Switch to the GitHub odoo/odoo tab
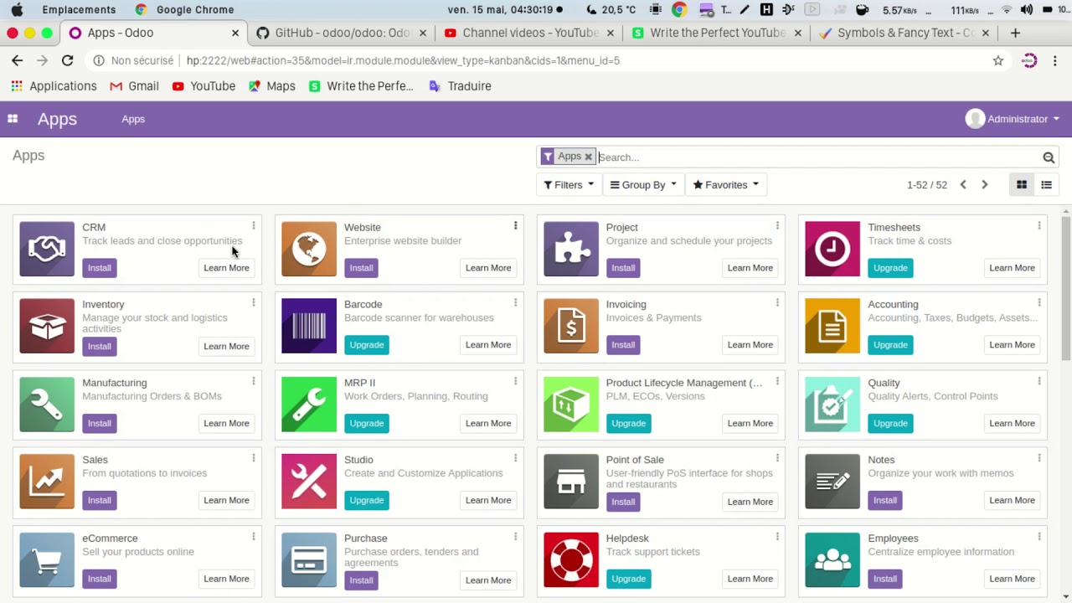This screenshot has width=1072, height=603. [342, 33]
